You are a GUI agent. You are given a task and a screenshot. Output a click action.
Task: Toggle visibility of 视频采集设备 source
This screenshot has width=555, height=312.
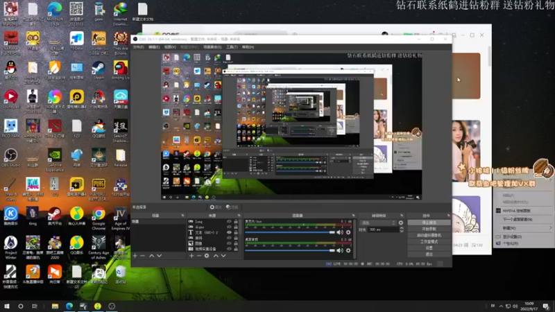(x=229, y=249)
